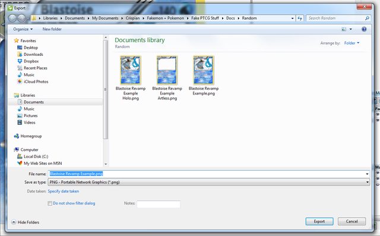Click the help question mark icon
Viewport: 380px width, 236px height.
[x=364, y=29]
